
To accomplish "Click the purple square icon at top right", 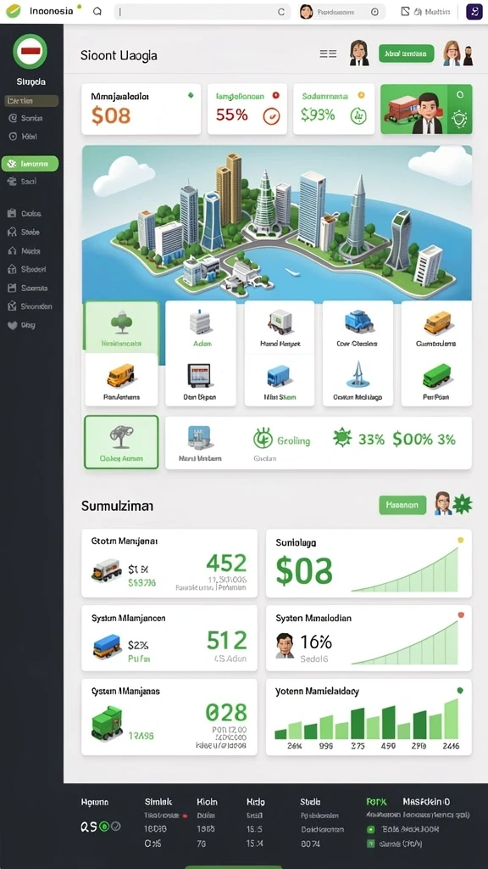I will point(474,12).
